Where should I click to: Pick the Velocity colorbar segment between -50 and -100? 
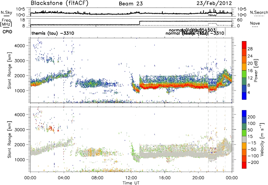point(244,152)
